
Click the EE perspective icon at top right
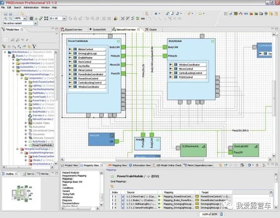click(231, 14)
